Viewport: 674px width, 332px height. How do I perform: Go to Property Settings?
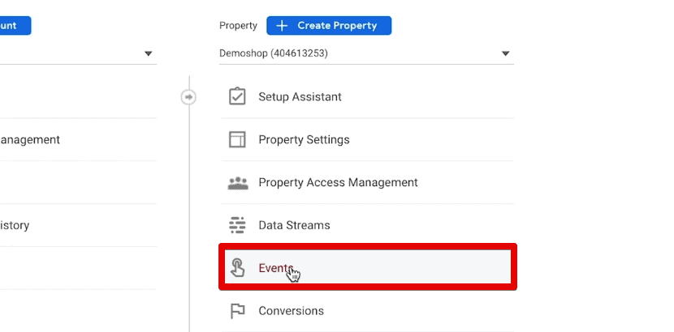[304, 140]
